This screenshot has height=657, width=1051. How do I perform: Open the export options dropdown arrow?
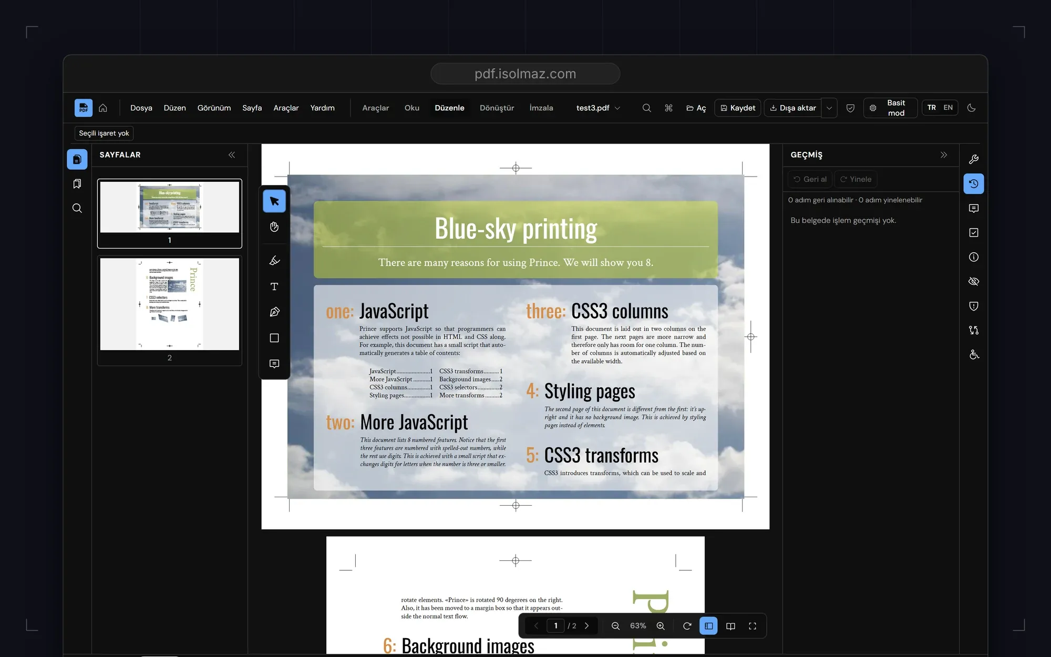829,108
